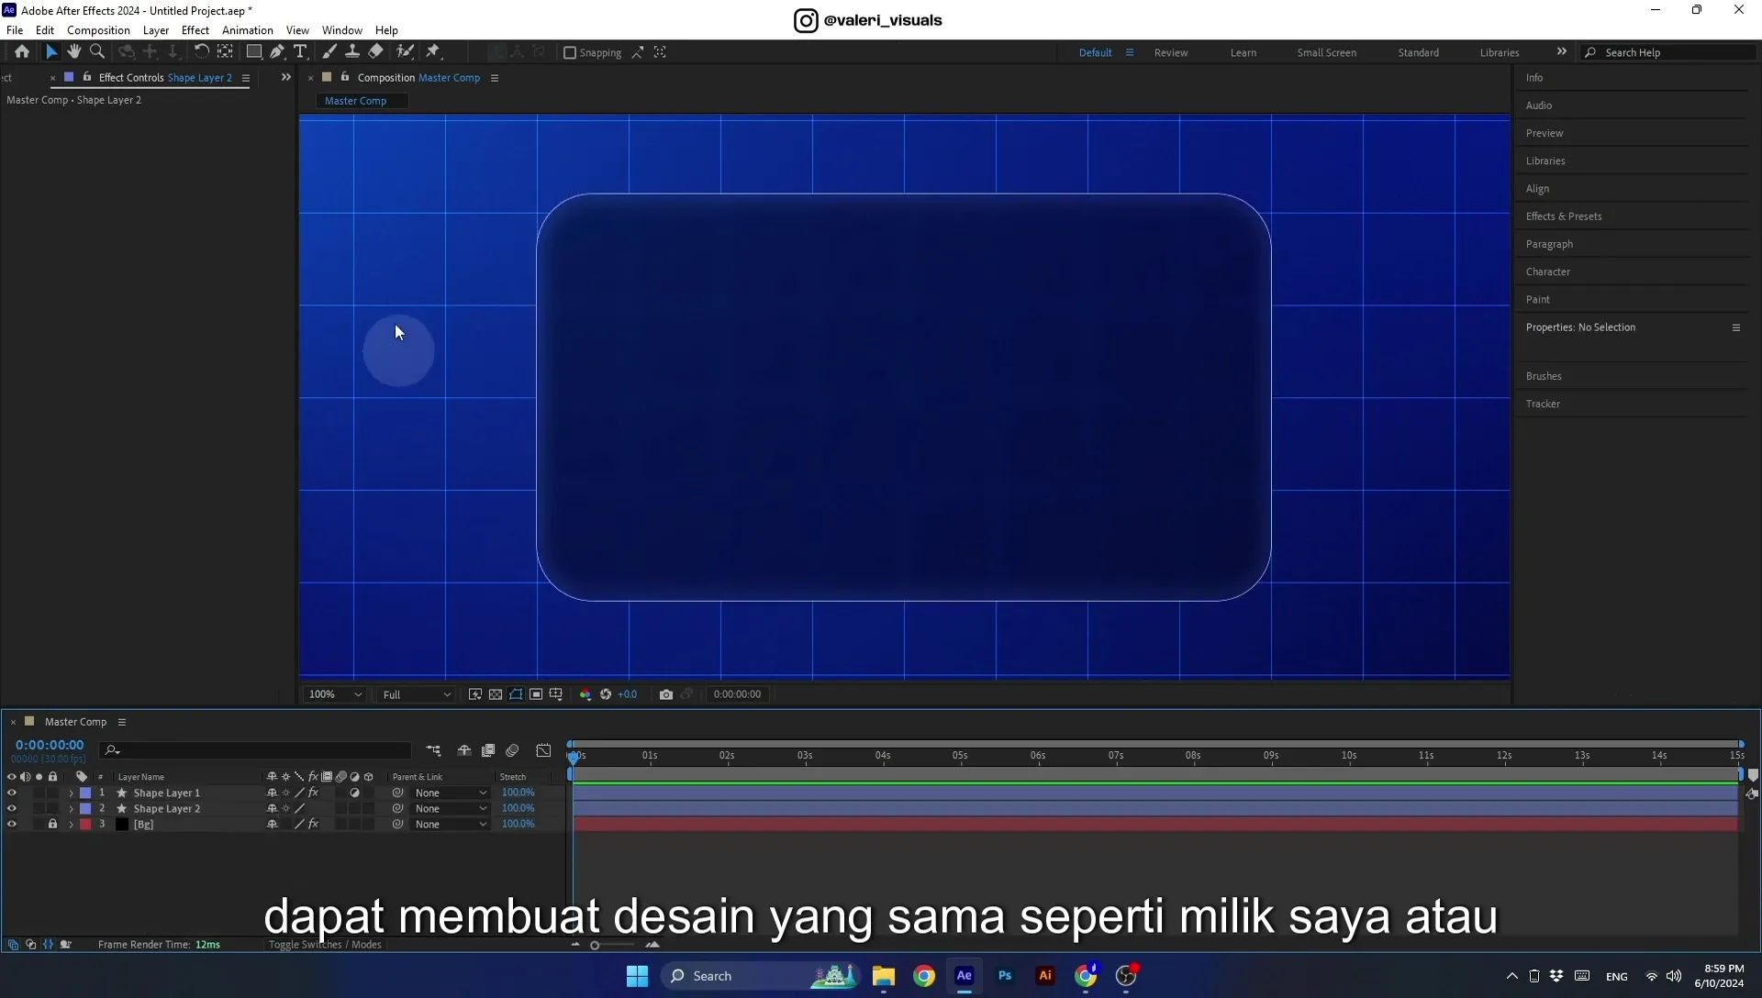Screen dimensions: 1762x998
Task: Click Toggle Switches / Modes button
Action: [325, 945]
